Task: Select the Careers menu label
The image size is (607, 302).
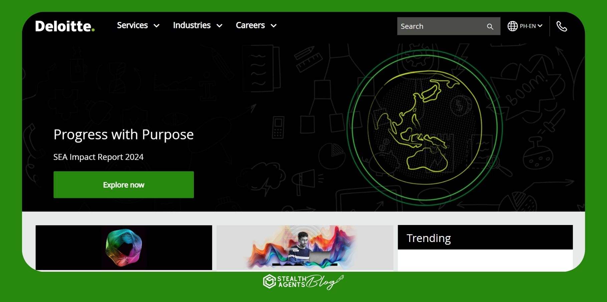Action: click(250, 25)
